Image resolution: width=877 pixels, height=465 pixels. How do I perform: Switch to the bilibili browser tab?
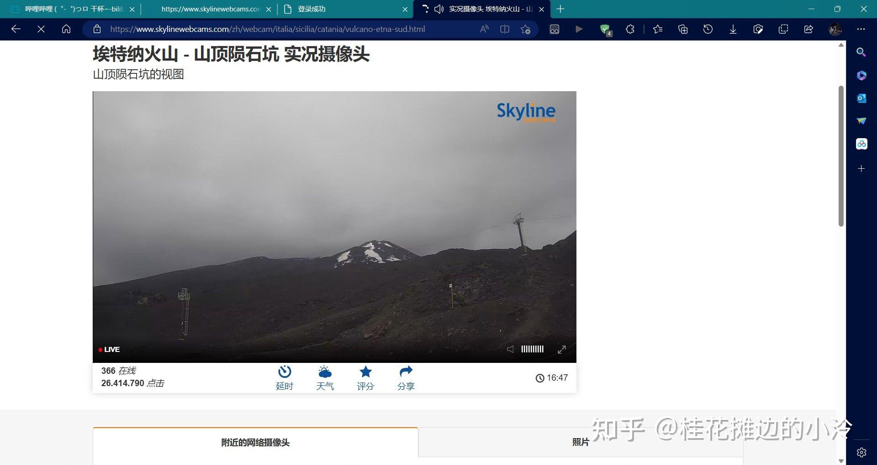click(69, 9)
